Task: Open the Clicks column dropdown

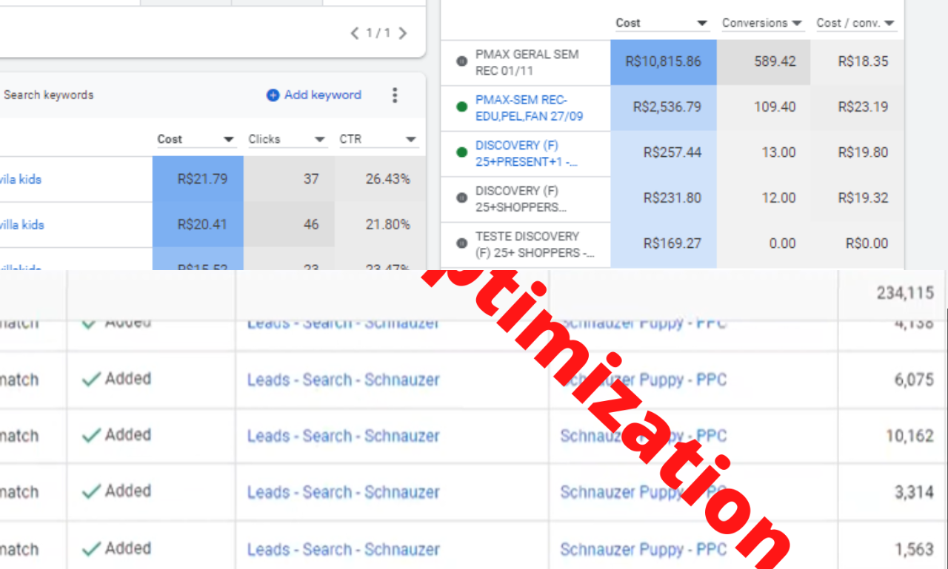Action: pos(319,138)
